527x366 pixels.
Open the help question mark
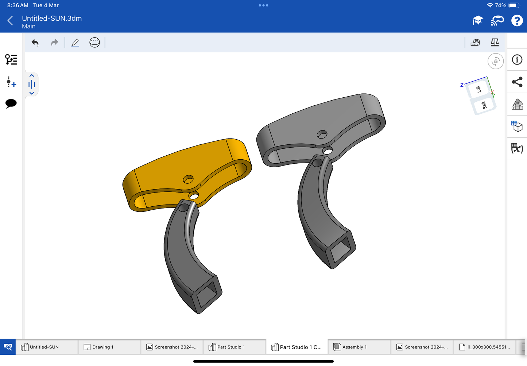[x=517, y=21]
